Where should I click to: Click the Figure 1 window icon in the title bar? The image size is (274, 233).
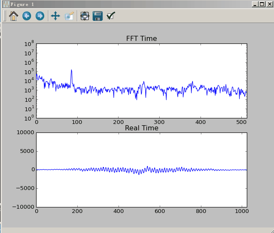pos(6,4)
